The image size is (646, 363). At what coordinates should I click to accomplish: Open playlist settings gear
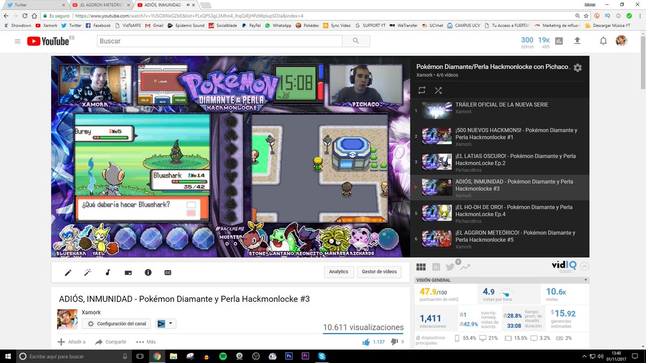click(x=578, y=68)
